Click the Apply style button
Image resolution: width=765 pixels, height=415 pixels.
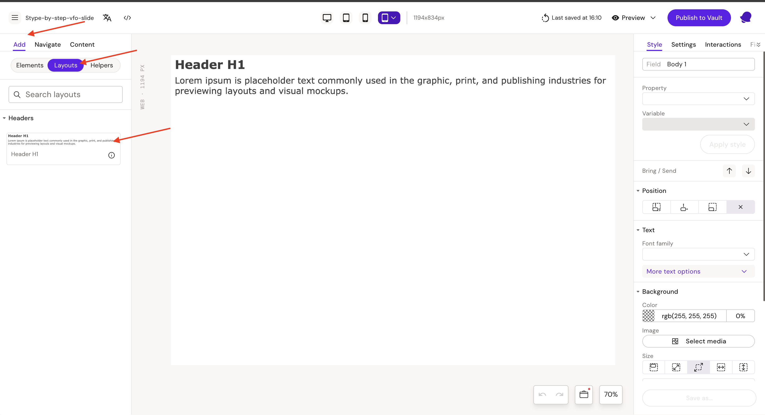click(727, 144)
